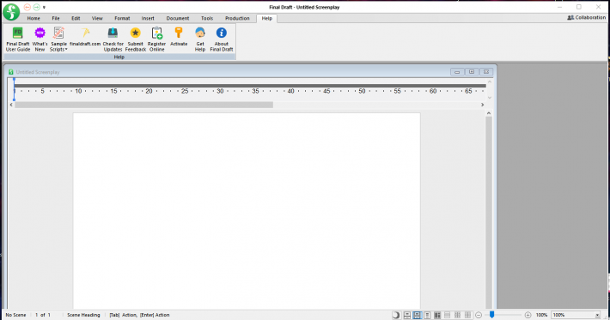Image resolution: width=610 pixels, height=320 pixels.
Task: Open About Final Draft
Action: 222,39
